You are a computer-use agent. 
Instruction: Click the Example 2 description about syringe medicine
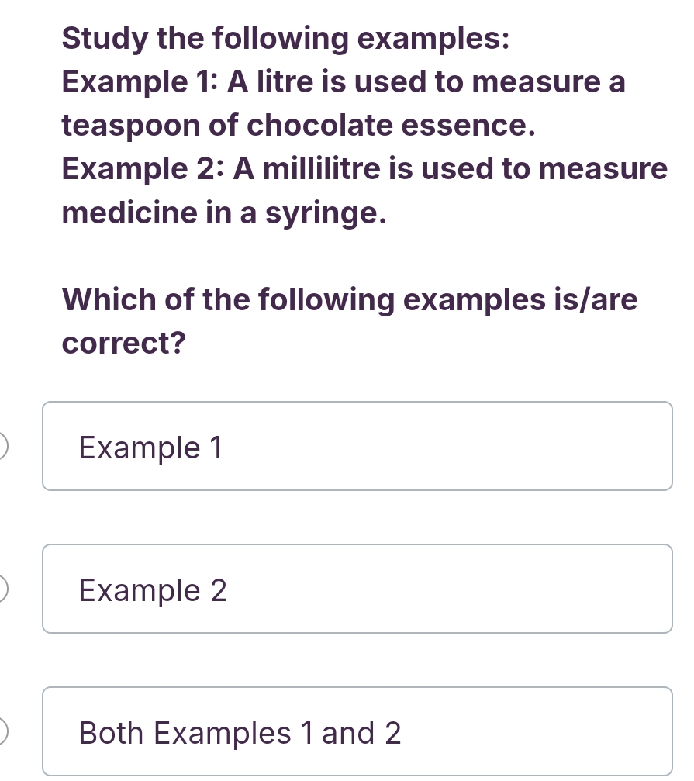361,190
